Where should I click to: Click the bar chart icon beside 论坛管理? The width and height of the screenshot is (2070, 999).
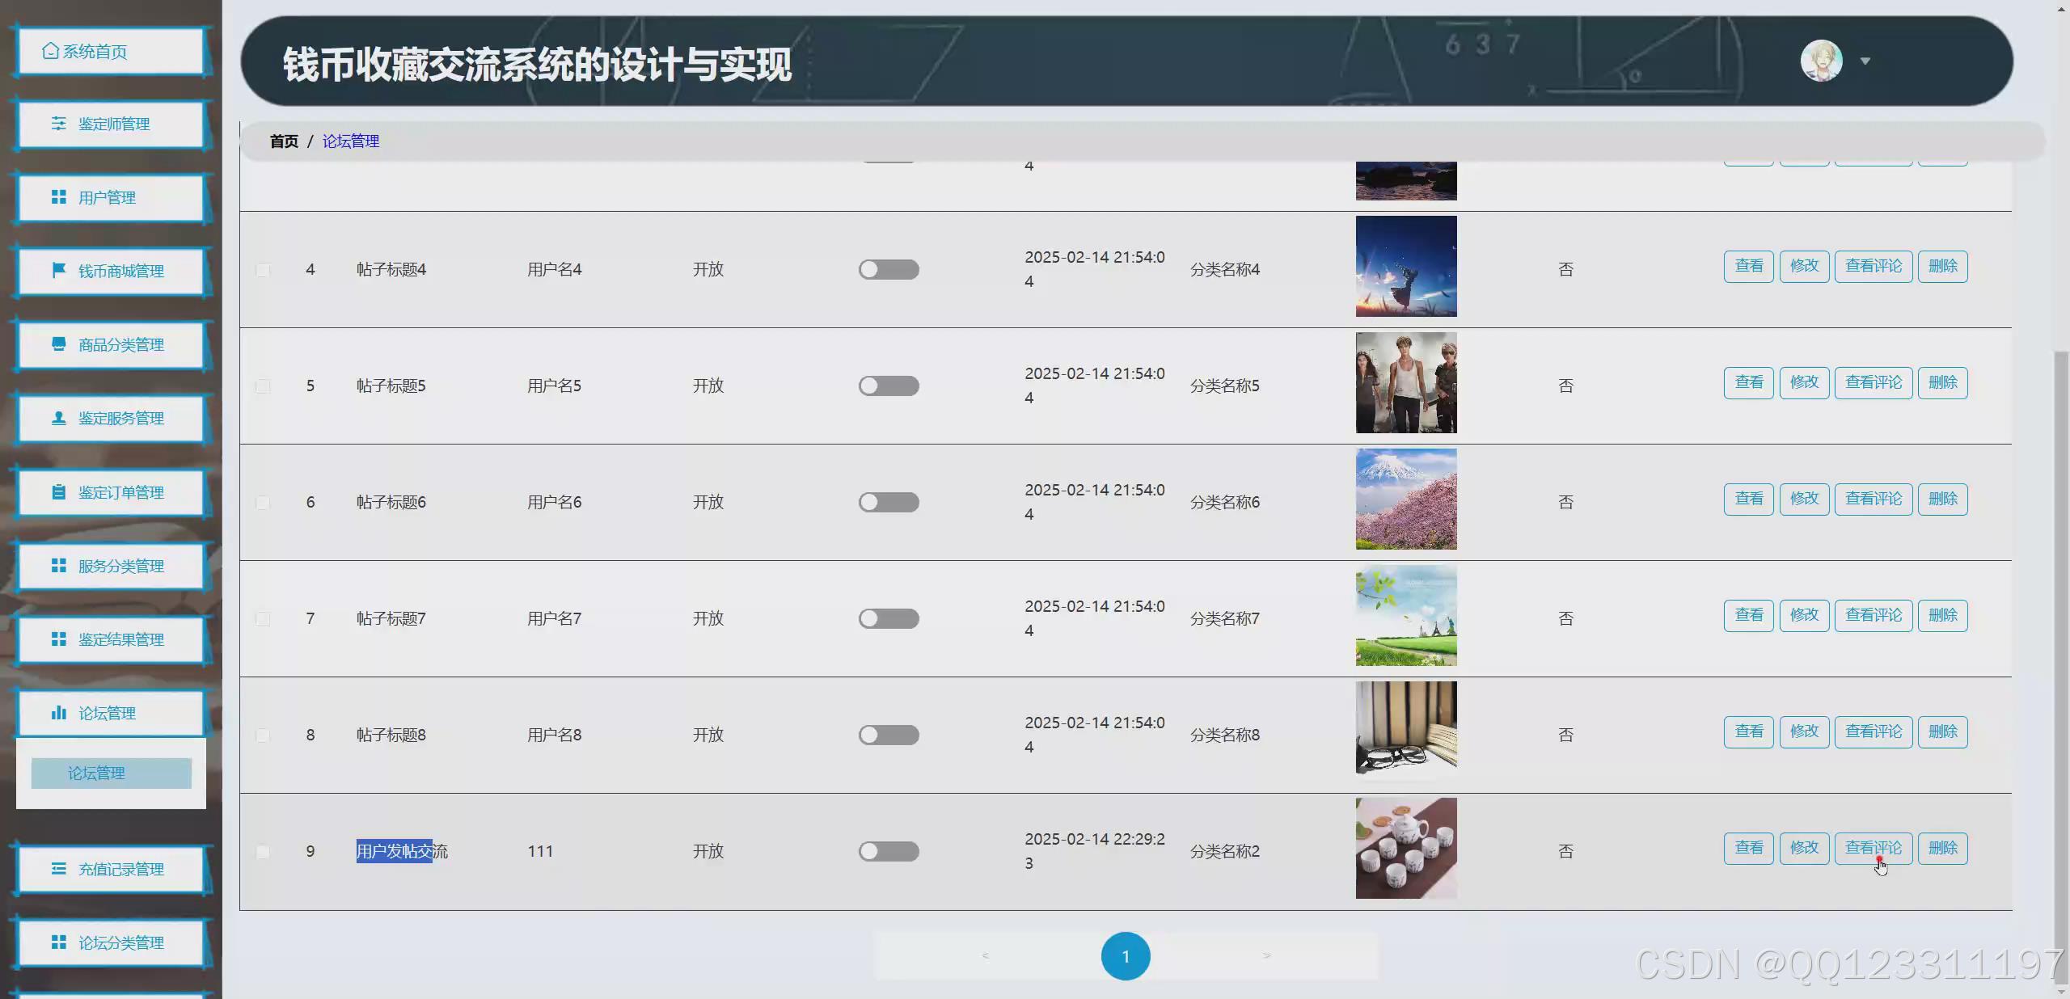[x=59, y=713]
